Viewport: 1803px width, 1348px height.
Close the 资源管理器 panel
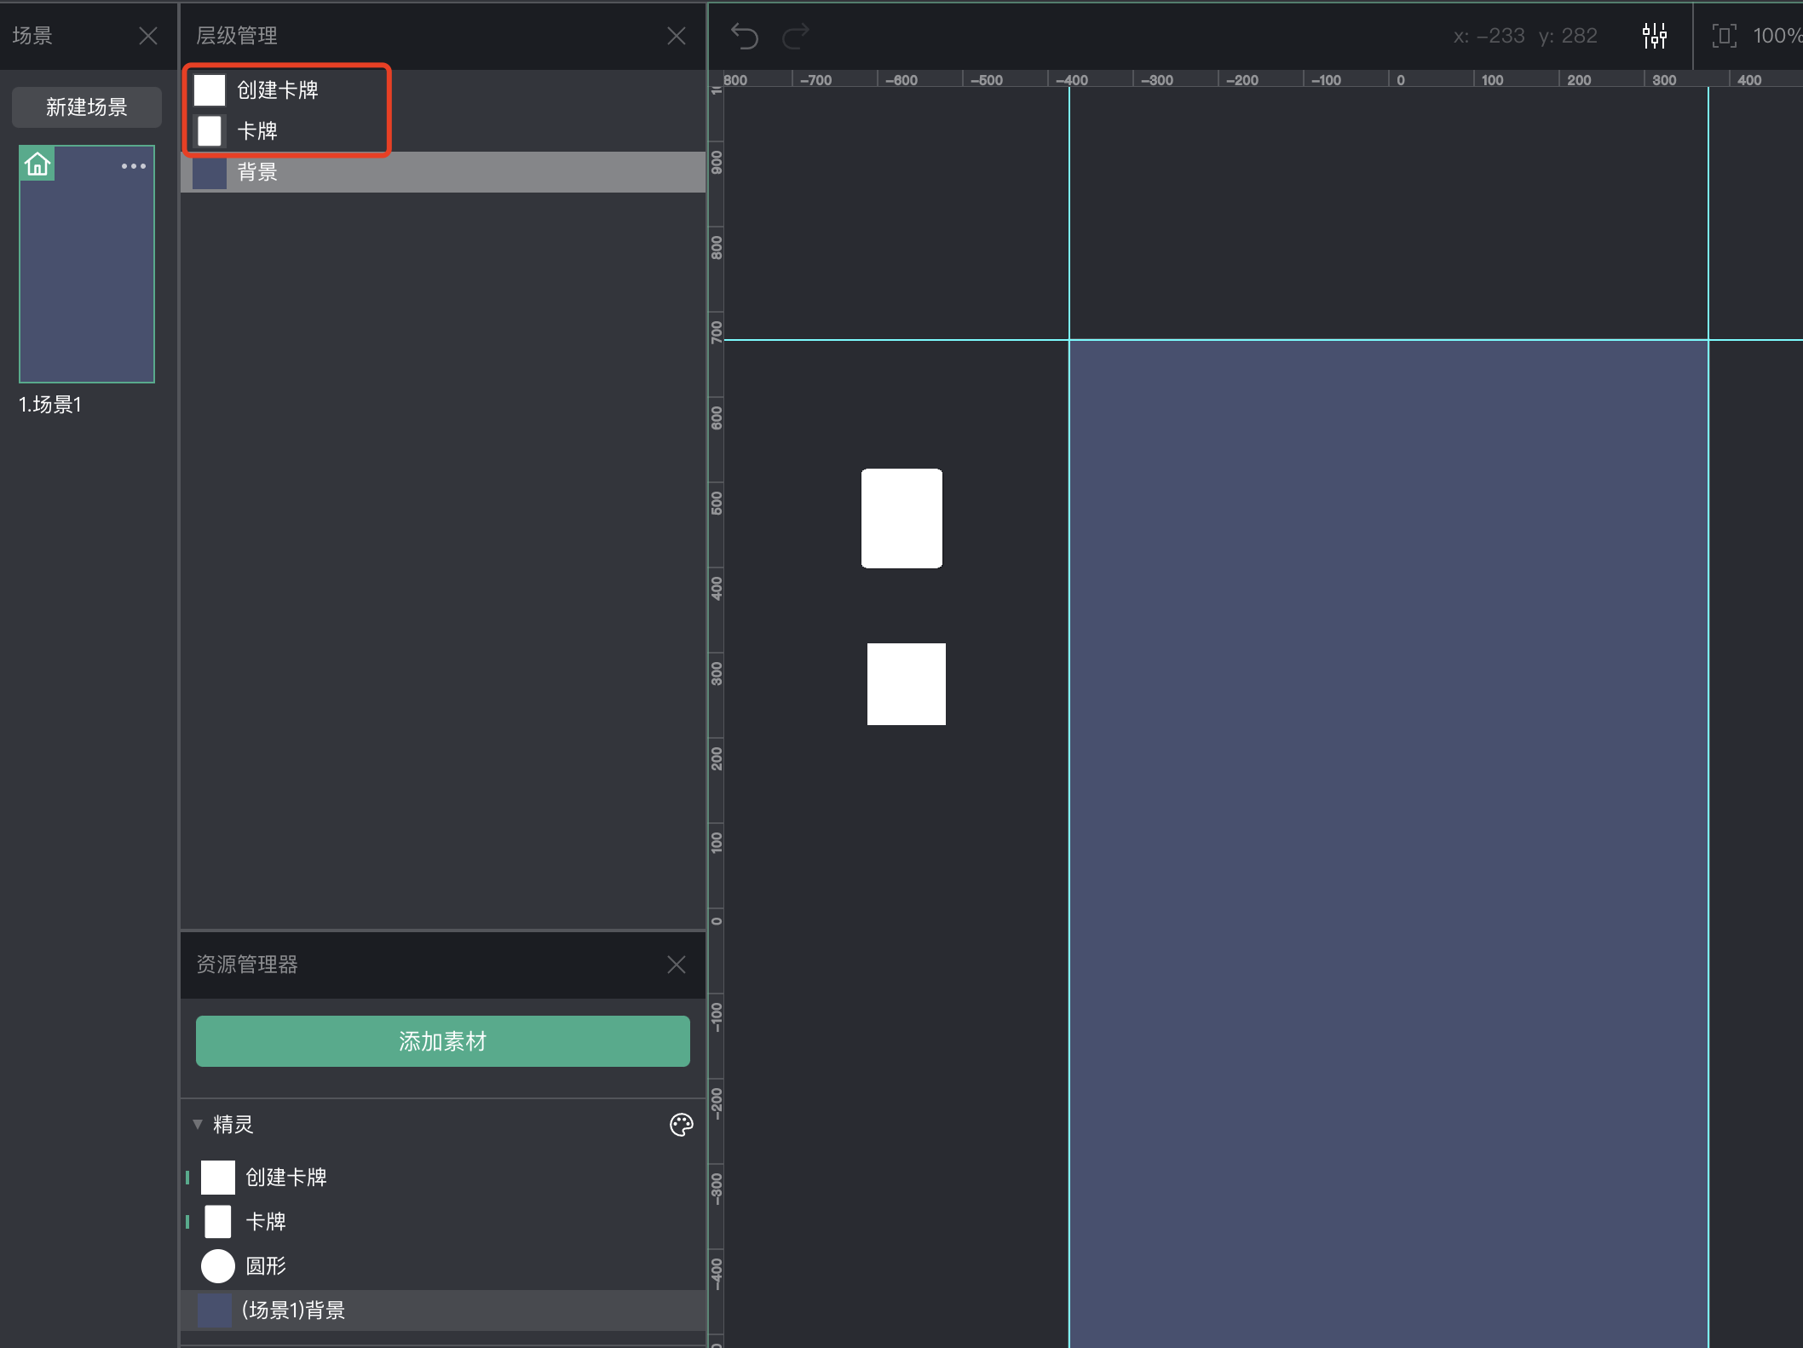coord(676,965)
